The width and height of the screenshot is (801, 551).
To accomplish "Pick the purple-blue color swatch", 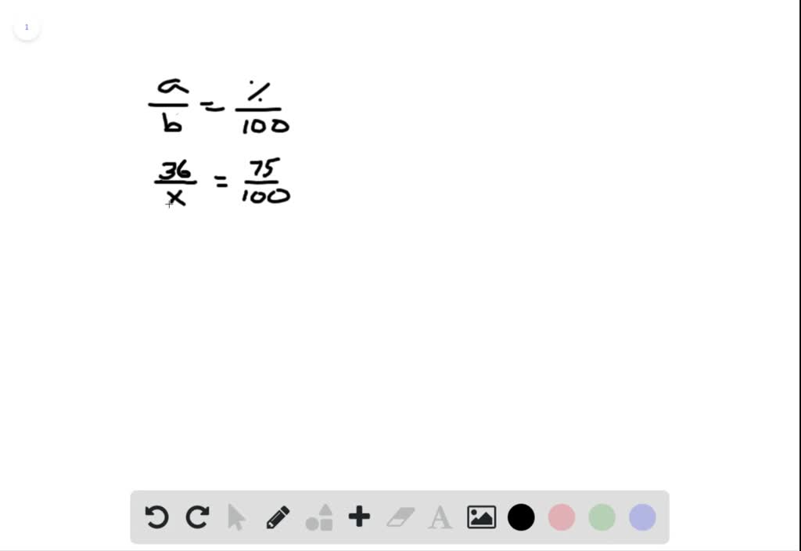I will pyautogui.click(x=643, y=517).
